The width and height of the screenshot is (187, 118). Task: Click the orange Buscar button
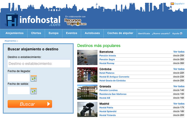pyautogui.click(x=30, y=104)
